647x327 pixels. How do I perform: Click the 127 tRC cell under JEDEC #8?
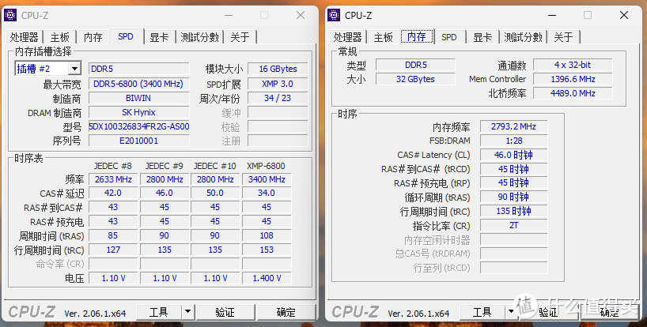113,250
